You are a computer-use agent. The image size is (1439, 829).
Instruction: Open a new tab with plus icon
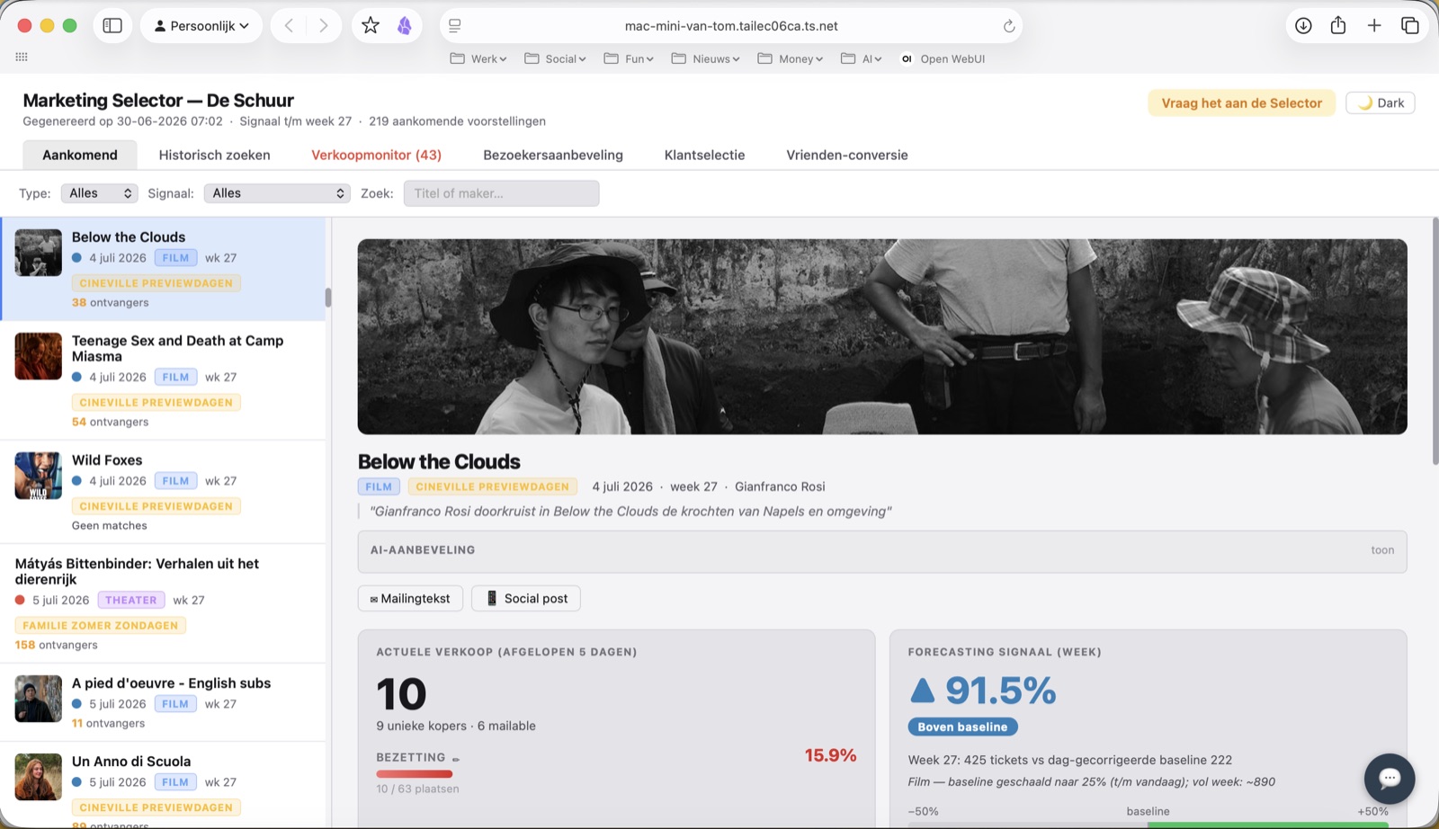tap(1374, 25)
